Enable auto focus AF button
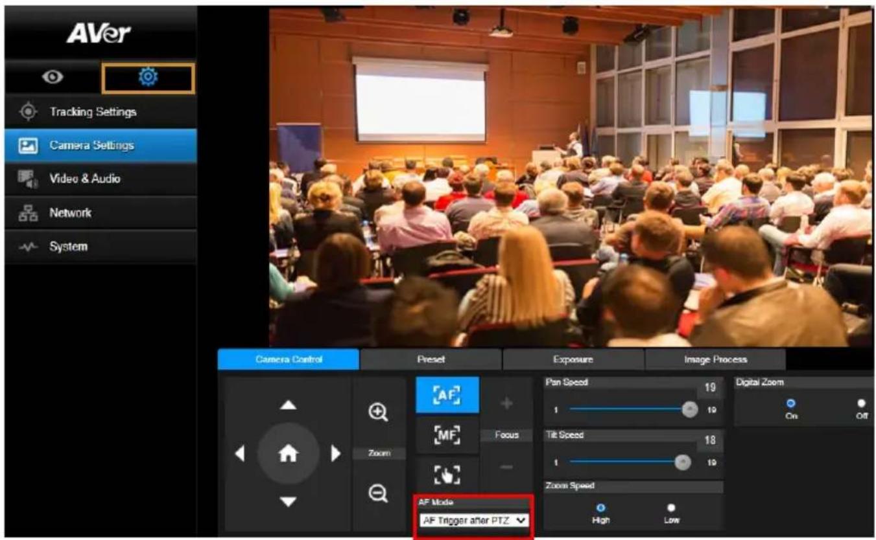 pos(447,396)
